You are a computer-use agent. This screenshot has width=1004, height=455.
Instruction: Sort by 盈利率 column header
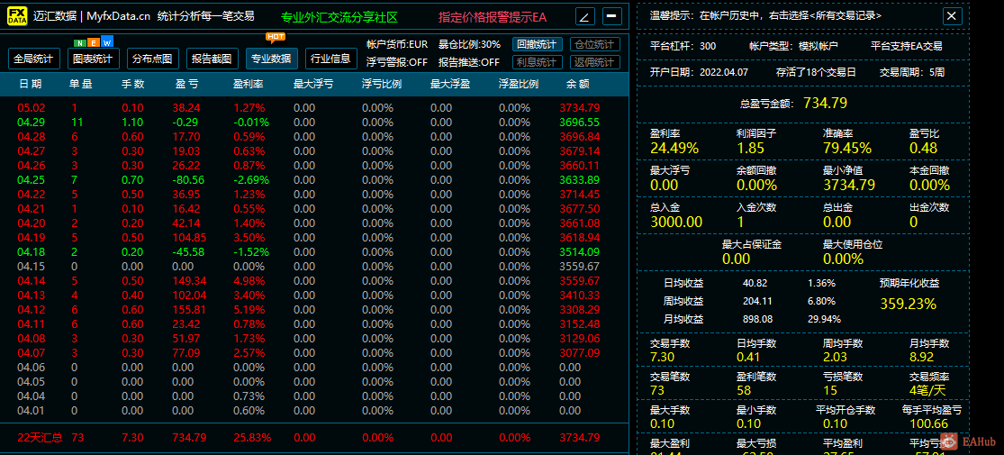[249, 84]
